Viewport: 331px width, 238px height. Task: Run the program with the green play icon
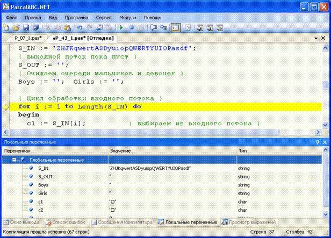[x=121, y=28]
